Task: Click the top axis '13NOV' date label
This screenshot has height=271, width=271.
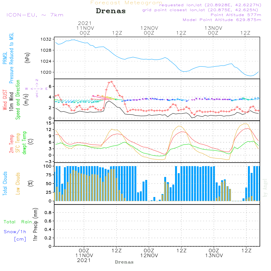Action: 214,28
